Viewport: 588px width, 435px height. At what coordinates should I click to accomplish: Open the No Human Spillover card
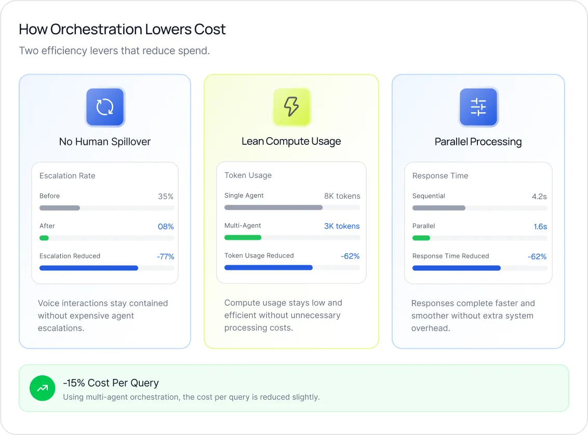[x=105, y=210]
